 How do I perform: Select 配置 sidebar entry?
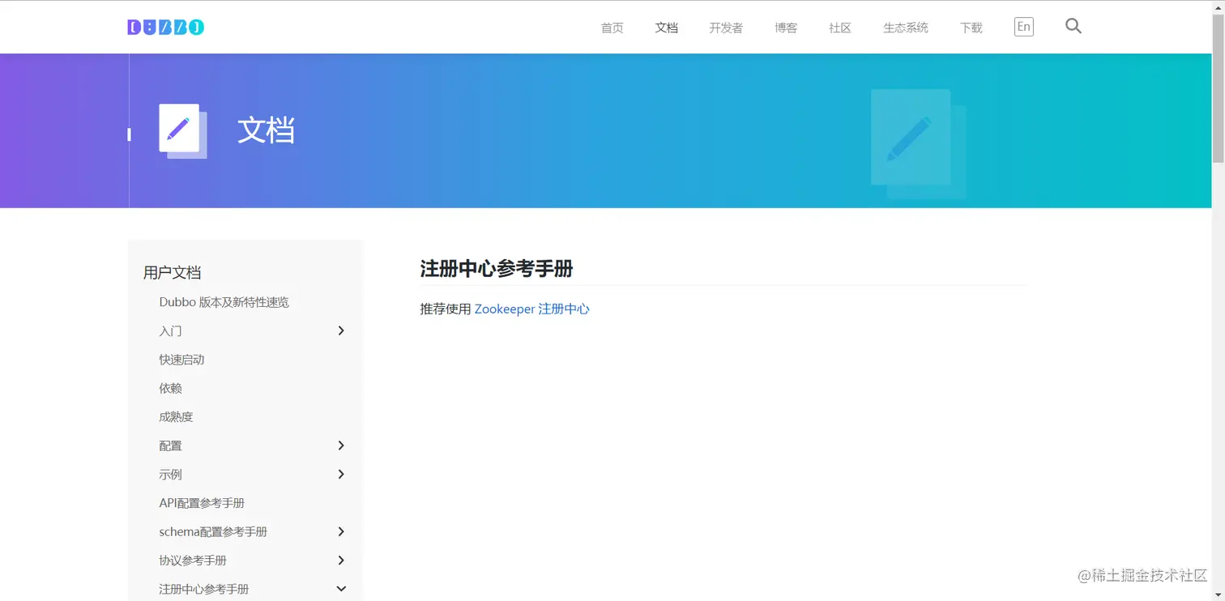[170, 445]
